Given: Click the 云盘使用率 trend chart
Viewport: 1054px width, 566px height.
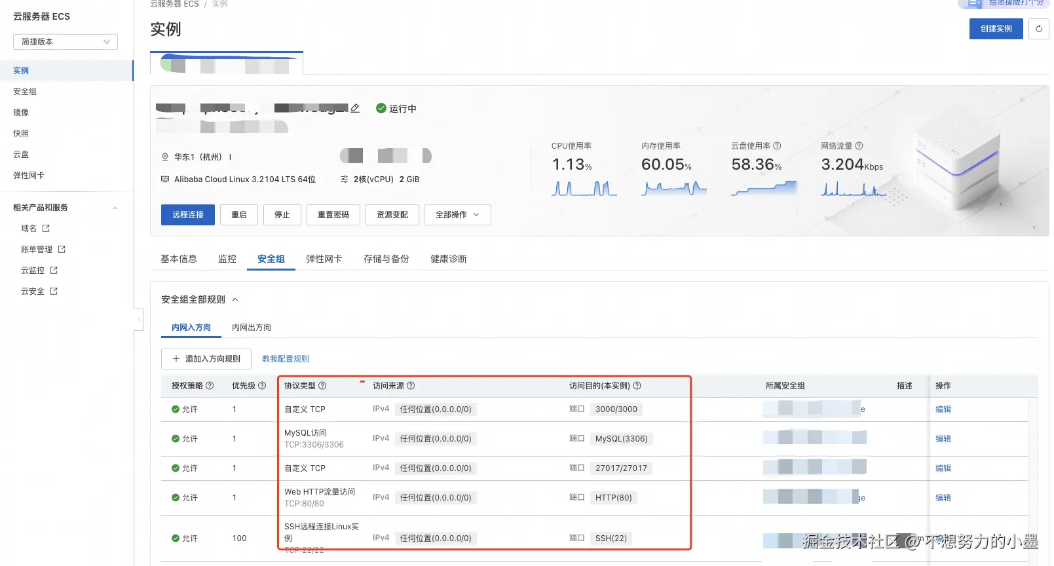Looking at the screenshot, I should click(764, 188).
